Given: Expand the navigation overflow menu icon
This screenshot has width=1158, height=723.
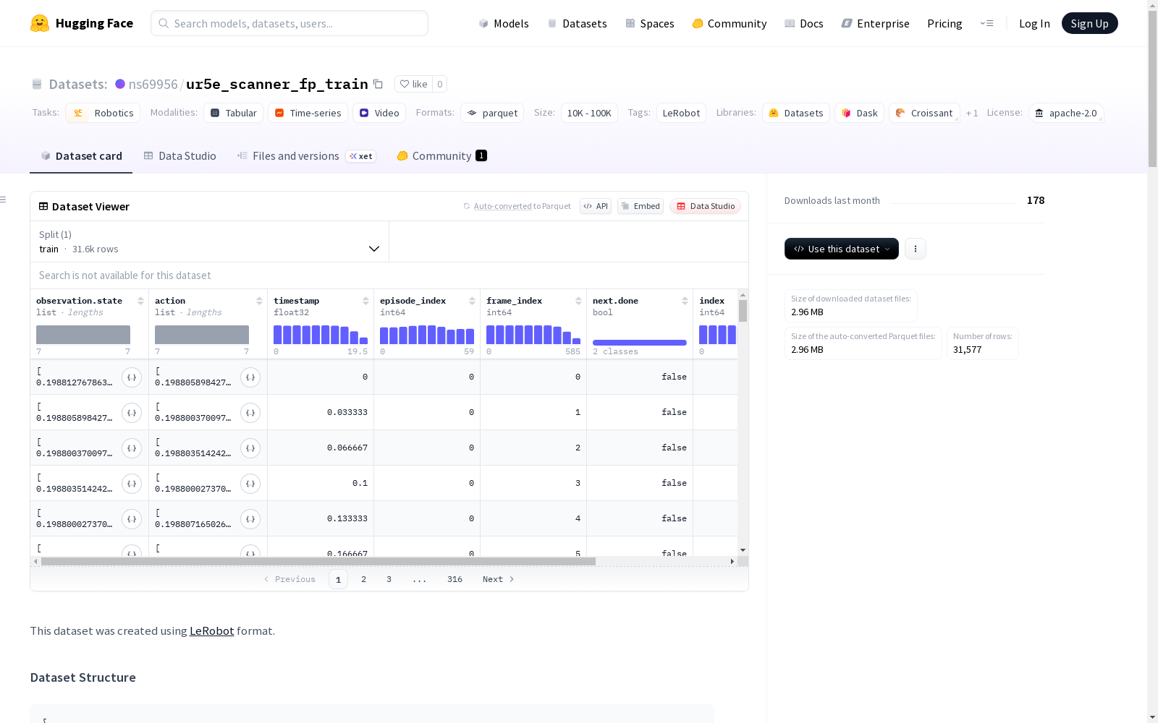Looking at the screenshot, I should click(986, 23).
